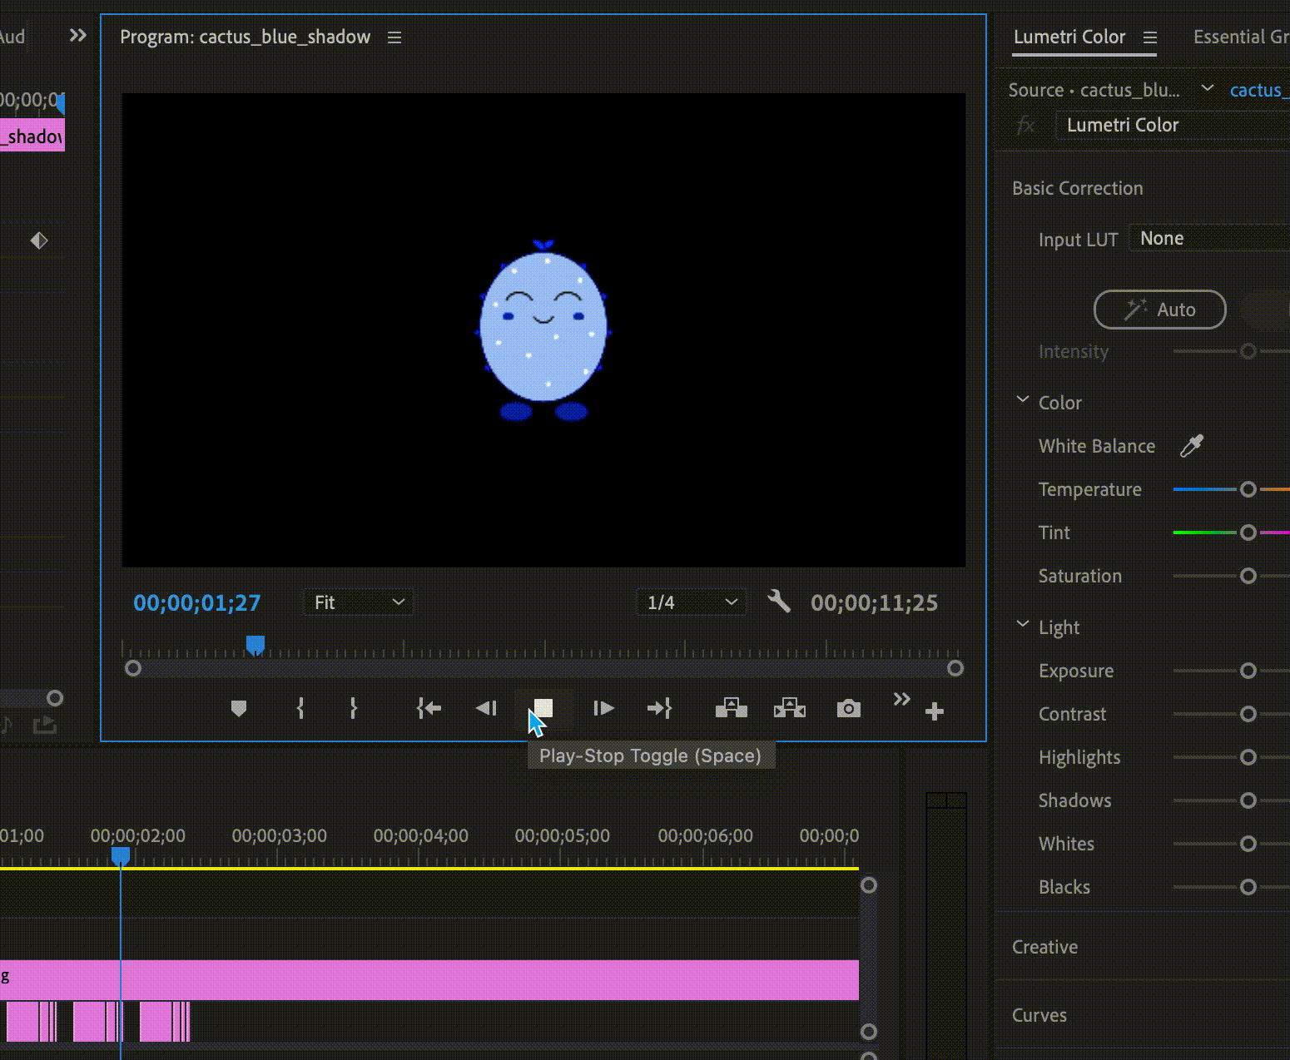Viewport: 1290px width, 1060px height.
Task: Click the Temperature slider handle
Action: (1248, 489)
